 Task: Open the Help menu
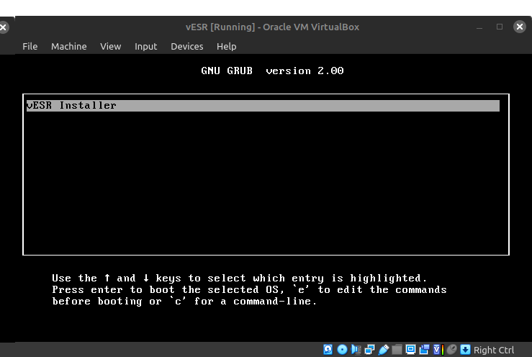pos(226,46)
